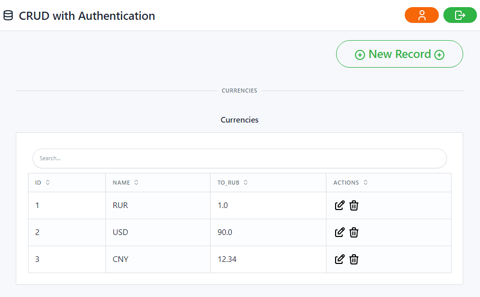Open the orange user profile button
The height and width of the screenshot is (297, 480).
[422, 15]
